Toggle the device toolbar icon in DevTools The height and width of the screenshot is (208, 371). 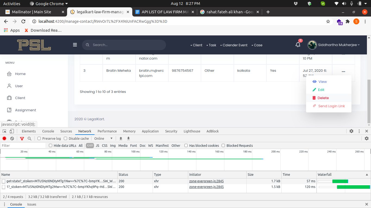coord(12,131)
